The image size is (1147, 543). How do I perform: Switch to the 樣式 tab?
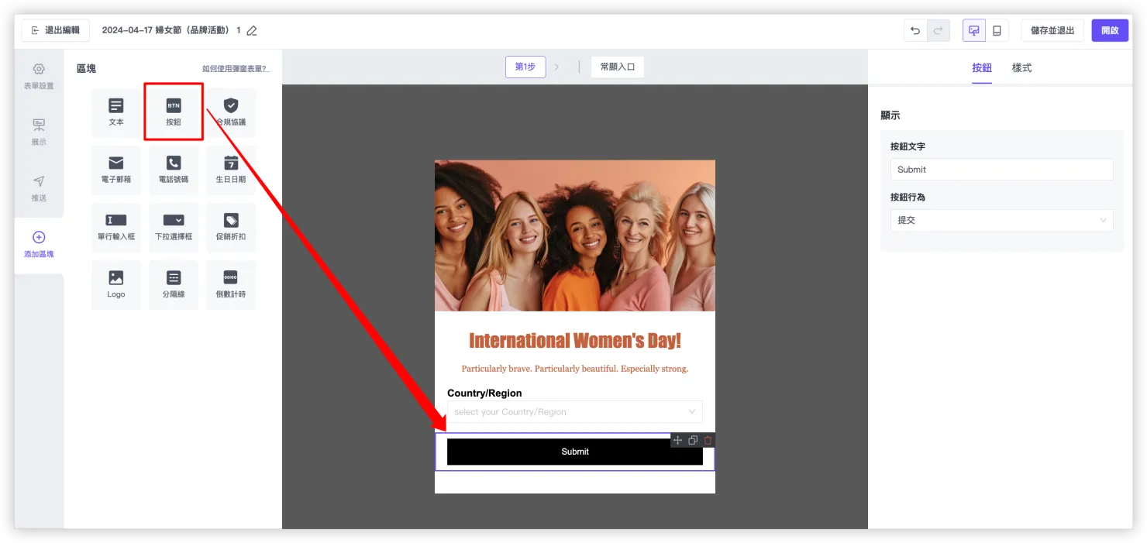(1021, 68)
